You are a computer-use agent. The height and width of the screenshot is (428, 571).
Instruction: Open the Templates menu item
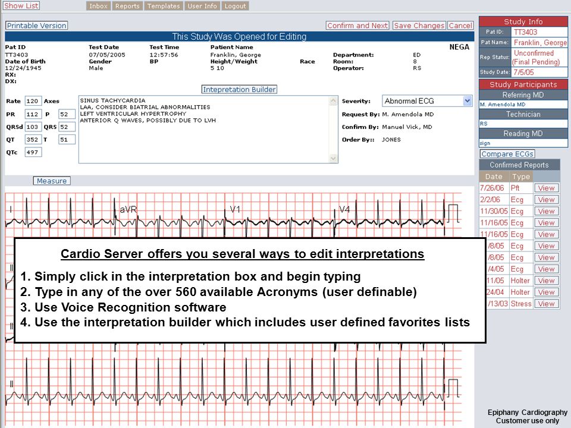coord(164,6)
